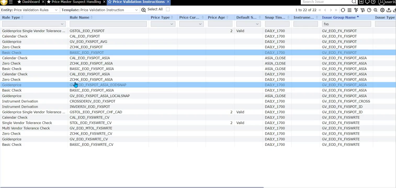Image resolution: width=396 pixels, height=188 pixels.
Task: Sort by Rule Name column
Action: tap(80, 17)
